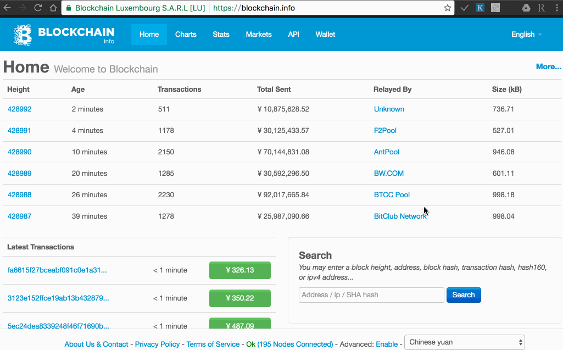
Task: Click the Total Sent column header
Action: pos(274,90)
